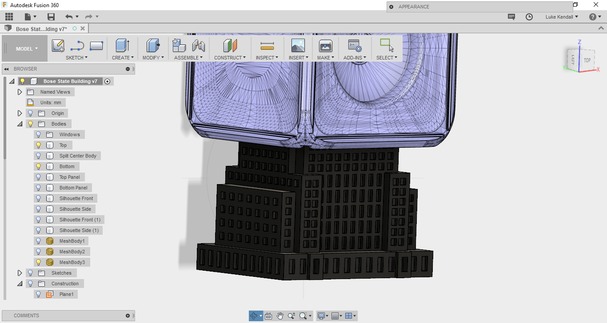Click the Scripts and Add-Ins icon
Image resolution: width=607 pixels, height=323 pixels.
pos(355,46)
